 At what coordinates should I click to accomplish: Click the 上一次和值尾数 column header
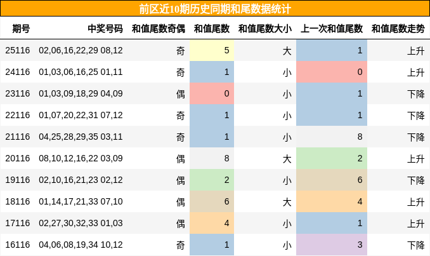pyautogui.click(x=332, y=29)
